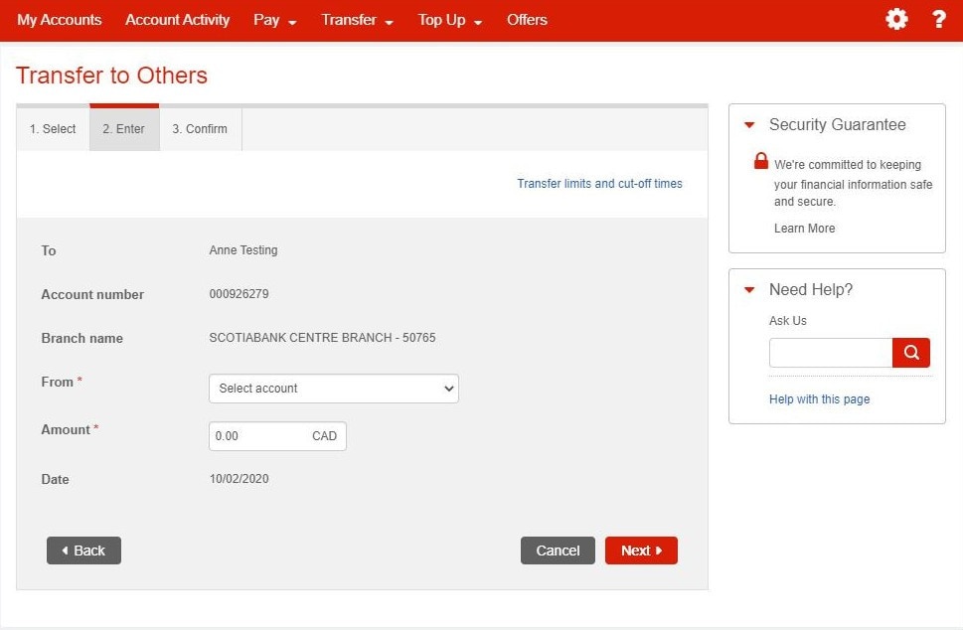Switch to the 3. Confirm step tab
963x630 pixels.
tap(199, 128)
